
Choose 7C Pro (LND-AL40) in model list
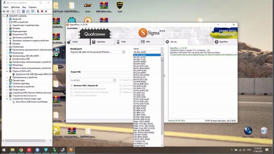[x=147, y=99]
